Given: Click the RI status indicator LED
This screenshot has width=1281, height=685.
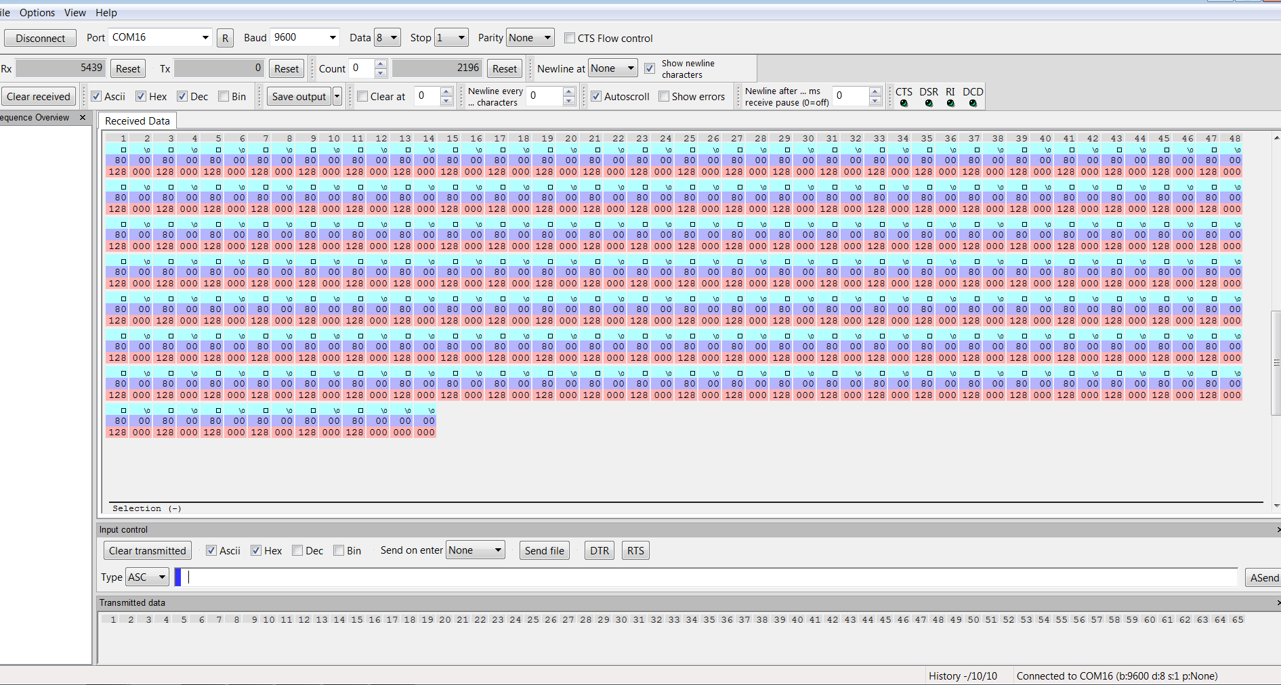Looking at the screenshot, I should pyautogui.click(x=950, y=104).
